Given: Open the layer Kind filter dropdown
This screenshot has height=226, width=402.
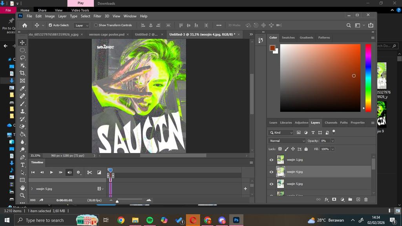Looking at the screenshot, I should coord(281,133).
